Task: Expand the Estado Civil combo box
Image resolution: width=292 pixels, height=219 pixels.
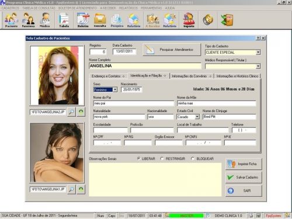Action: (197, 117)
